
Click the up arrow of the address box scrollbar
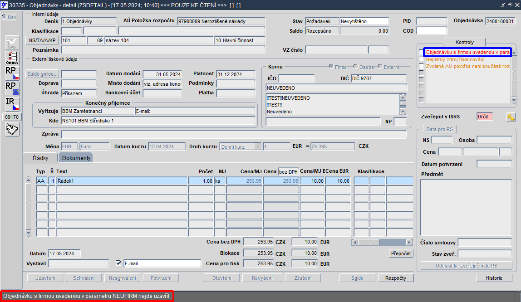403,97
